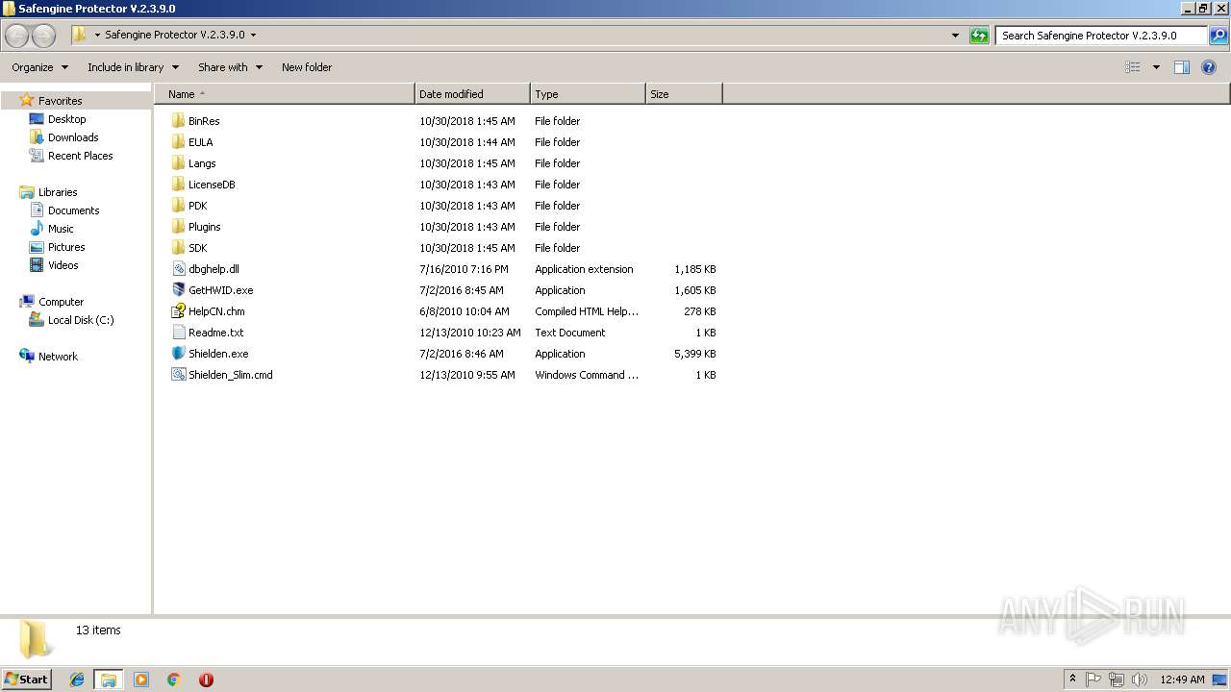Click the Forward navigation arrow
The width and height of the screenshot is (1231, 692).
click(x=43, y=36)
